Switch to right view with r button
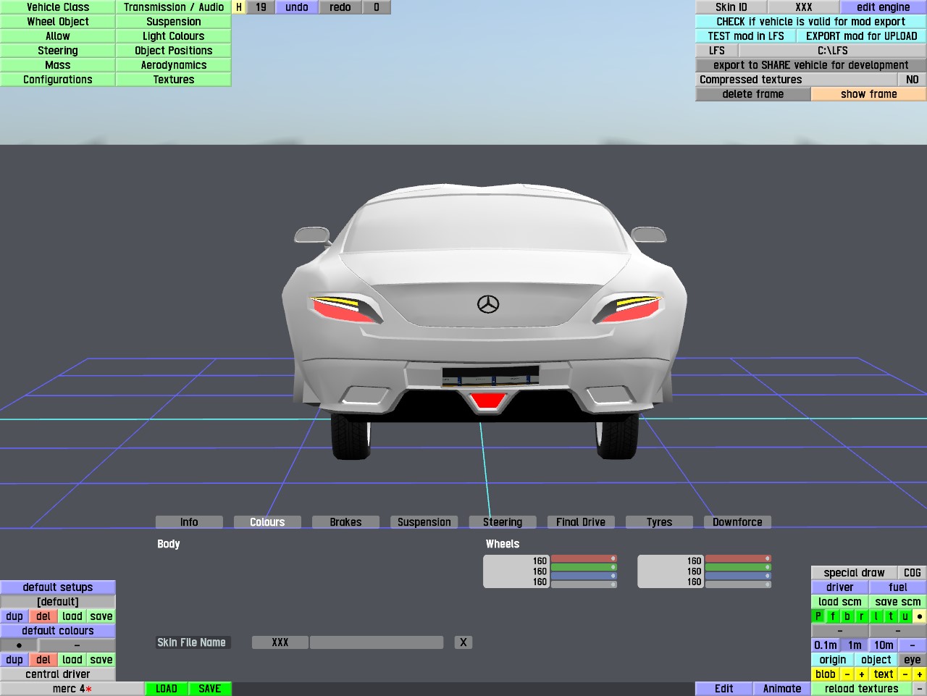 pyautogui.click(x=862, y=616)
